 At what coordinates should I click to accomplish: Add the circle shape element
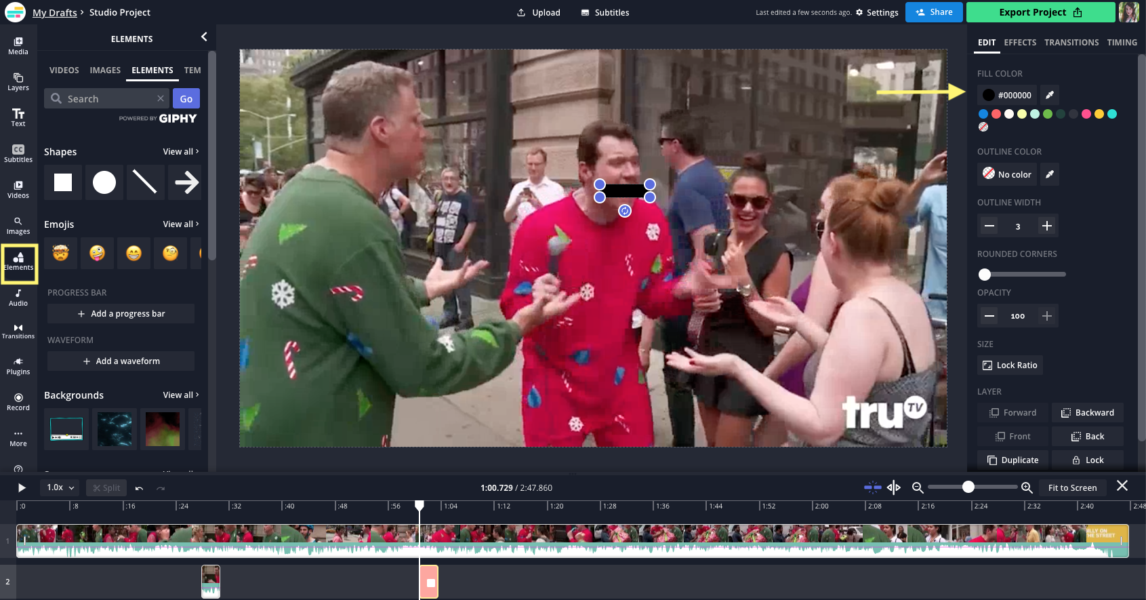point(104,182)
